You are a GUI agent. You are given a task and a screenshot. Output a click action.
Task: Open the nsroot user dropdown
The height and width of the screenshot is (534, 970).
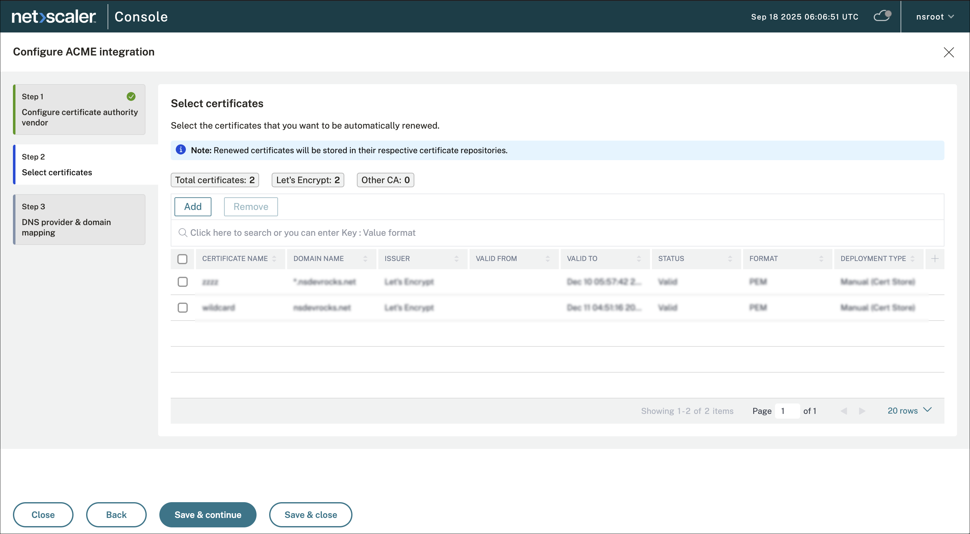click(935, 16)
